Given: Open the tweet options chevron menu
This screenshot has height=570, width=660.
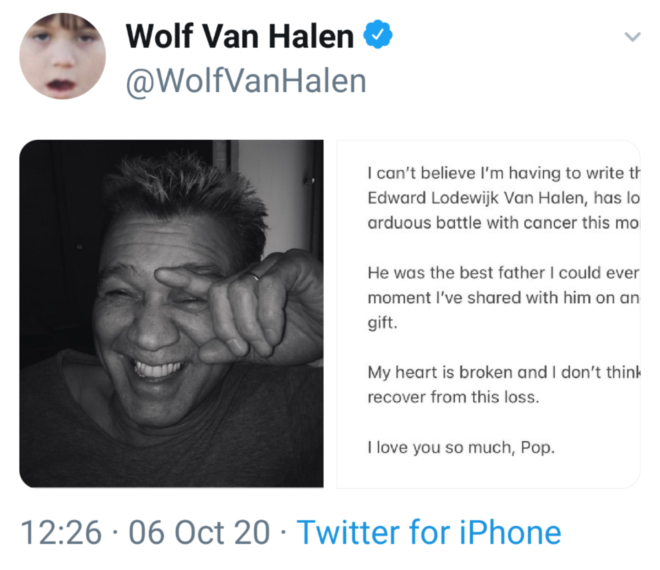Looking at the screenshot, I should (632, 37).
